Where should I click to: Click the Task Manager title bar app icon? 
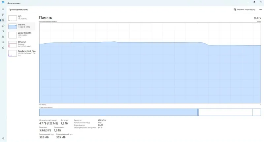tap(3, 2)
